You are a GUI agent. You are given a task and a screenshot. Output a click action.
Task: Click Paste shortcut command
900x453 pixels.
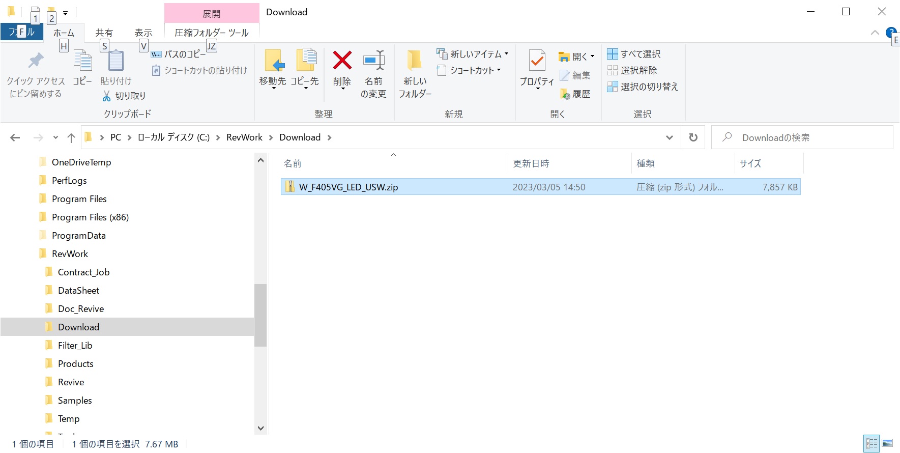tap(199, 70)
